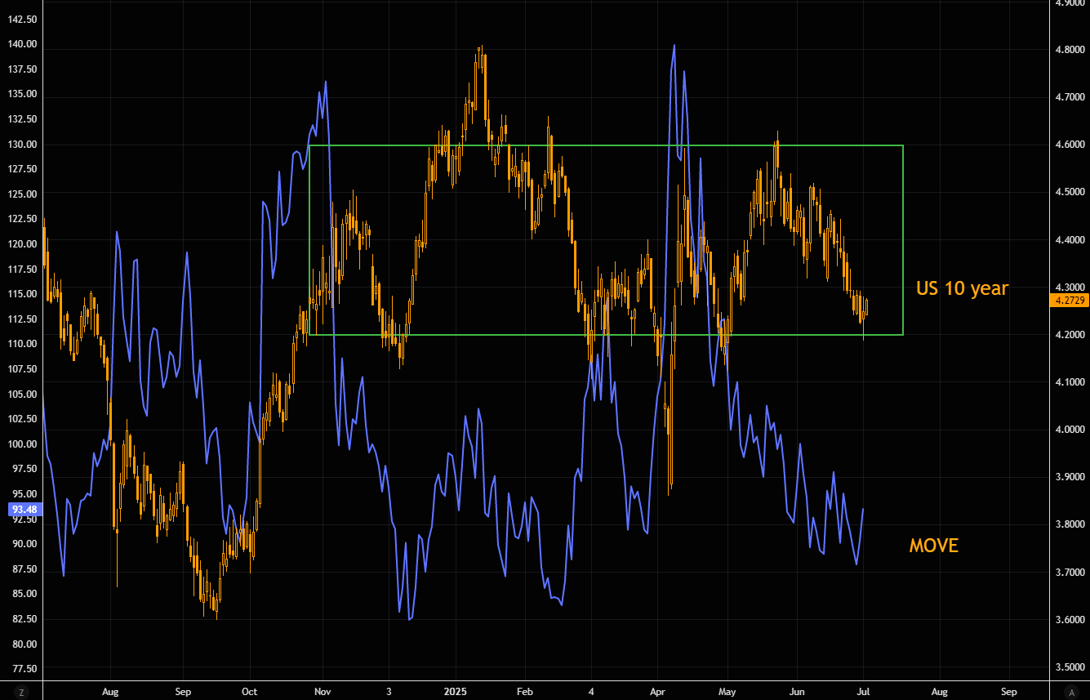Click the May label on the time axis
The image size is (1090, 700).
(x=726, y=691)
